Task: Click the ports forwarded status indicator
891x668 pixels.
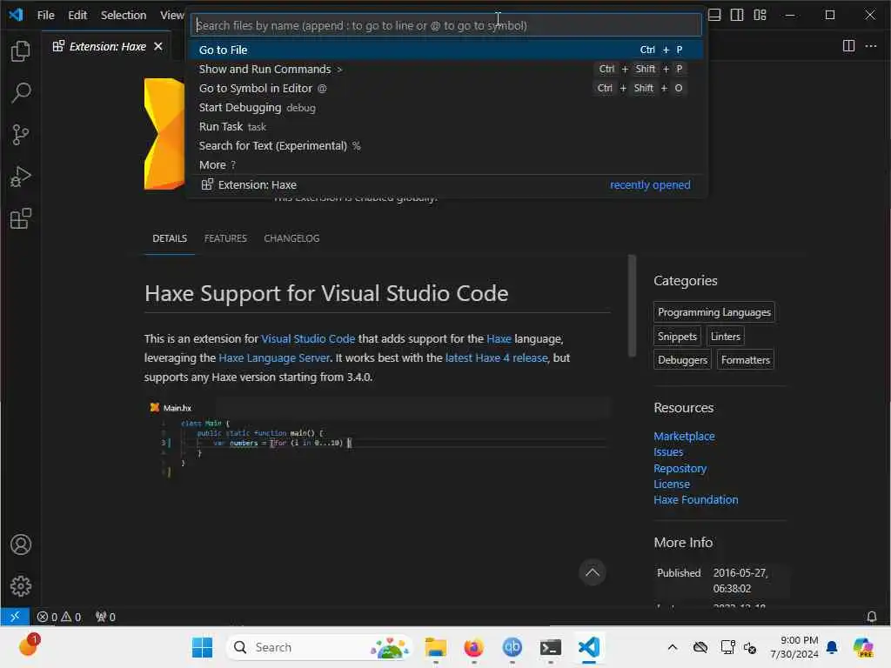Action: 105,617
